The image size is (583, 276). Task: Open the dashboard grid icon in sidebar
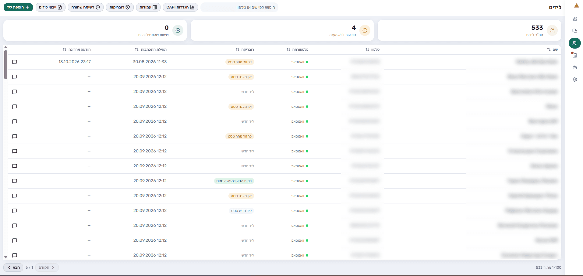[574, 19]
